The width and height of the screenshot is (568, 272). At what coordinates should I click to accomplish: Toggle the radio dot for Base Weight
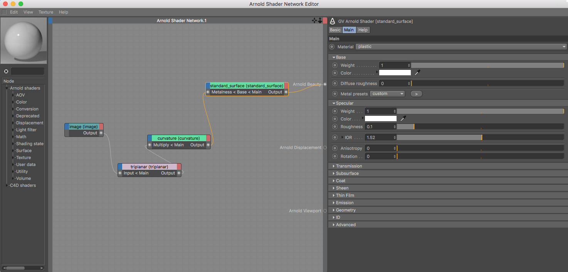coord(335,65)
